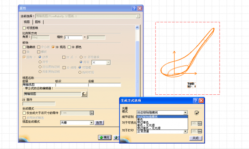Open the 当前选择 dropdown arrow

click(138, 16)
